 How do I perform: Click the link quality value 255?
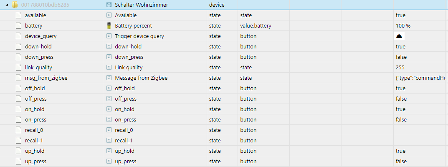click(400, 67)
